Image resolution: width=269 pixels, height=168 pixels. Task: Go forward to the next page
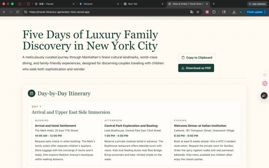(11, 12)
